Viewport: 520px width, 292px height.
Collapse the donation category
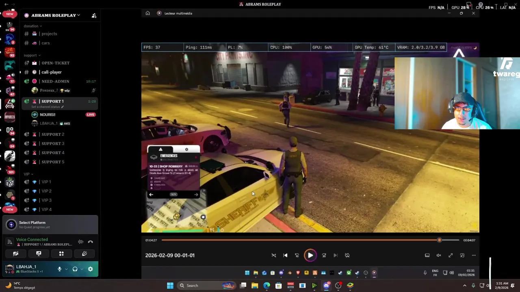(x=32, y=26)
